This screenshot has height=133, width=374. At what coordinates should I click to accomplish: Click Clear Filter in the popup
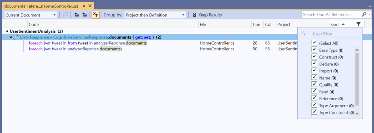coord(322,34)
